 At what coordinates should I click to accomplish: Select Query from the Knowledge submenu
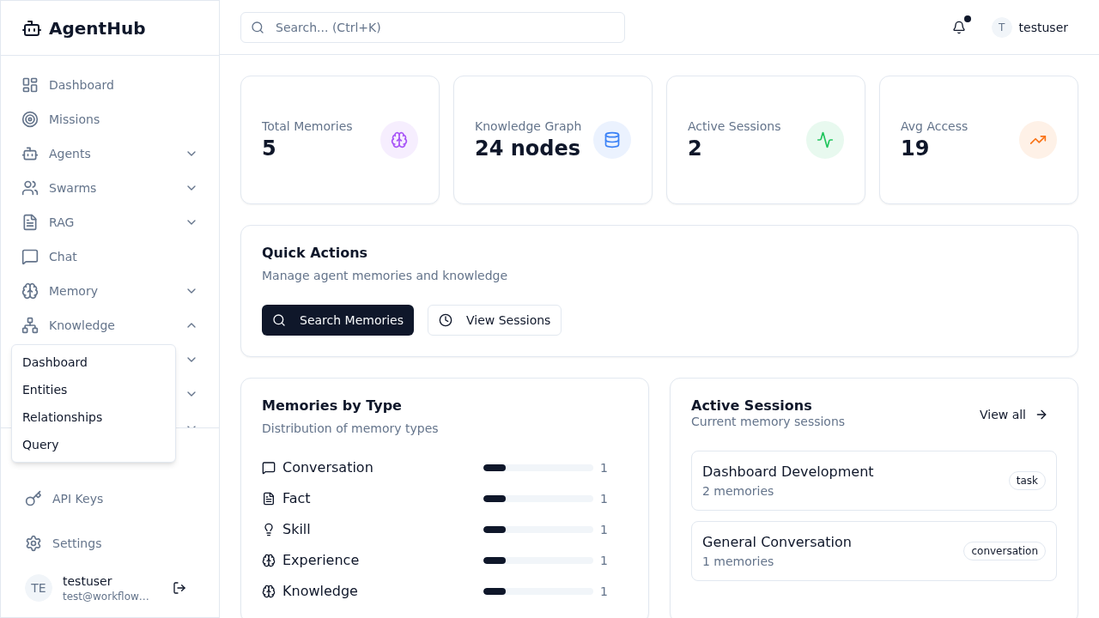(x=40, y=445)
